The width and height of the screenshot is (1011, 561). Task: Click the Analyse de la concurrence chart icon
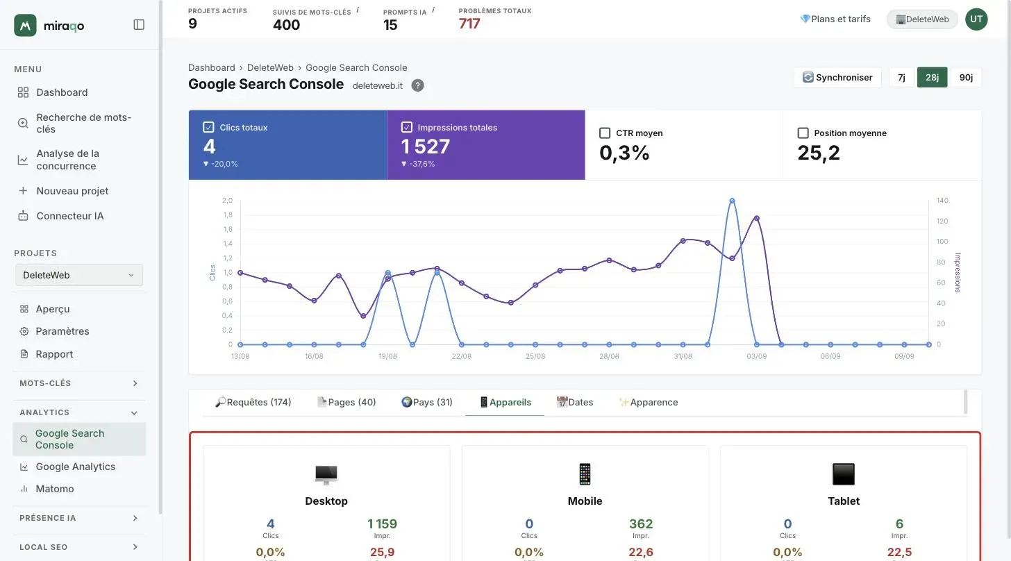23,160
